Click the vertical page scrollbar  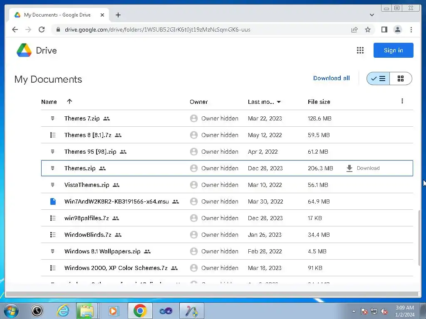tap(420, 238)
